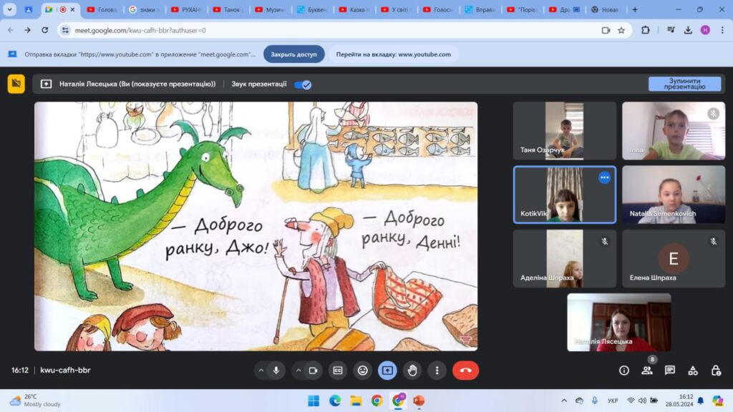733x412 pixels.
Task: Click Зупинити презентацію button
Action: tap(684, 84)
